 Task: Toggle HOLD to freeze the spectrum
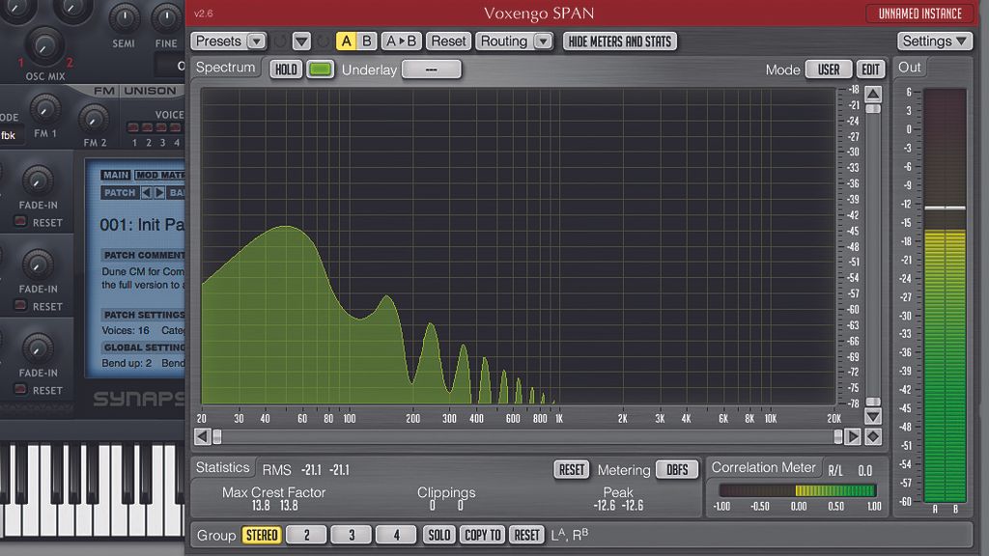coord(285,69)
